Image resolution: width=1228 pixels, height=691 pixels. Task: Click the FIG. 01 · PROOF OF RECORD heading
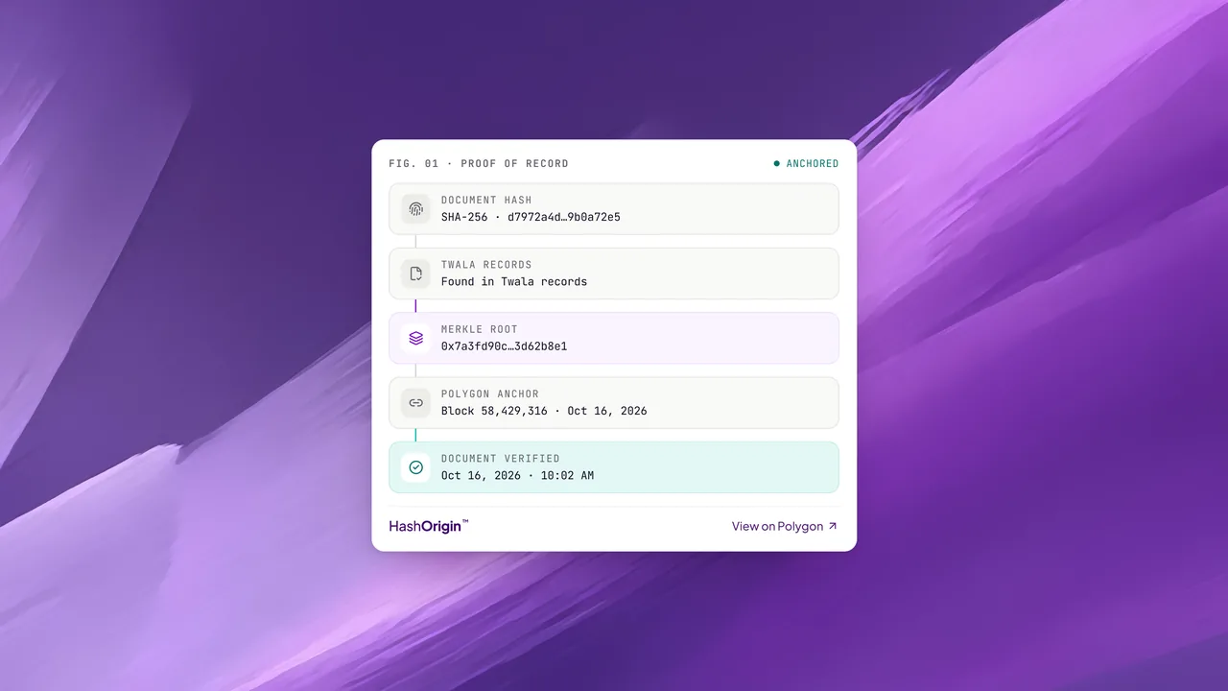click(479, 163)
